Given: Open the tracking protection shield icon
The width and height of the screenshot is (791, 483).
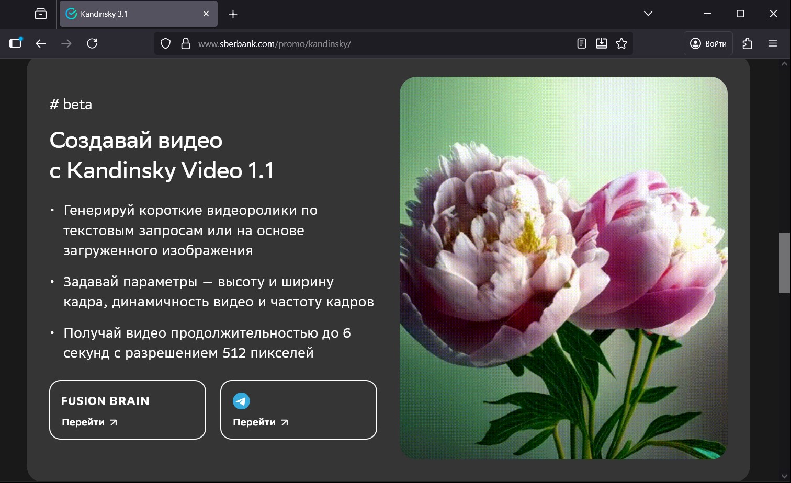Looking at the screenshot, I should (165, 43).
